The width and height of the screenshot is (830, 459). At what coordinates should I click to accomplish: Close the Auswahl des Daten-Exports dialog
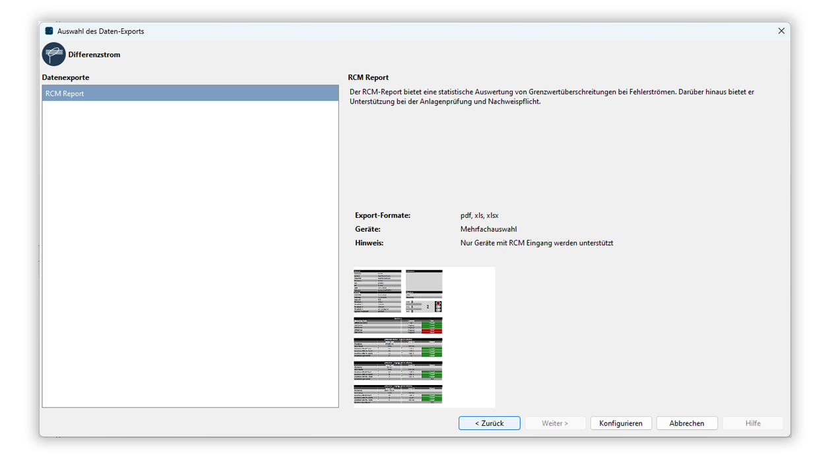[x=781, y=30]
